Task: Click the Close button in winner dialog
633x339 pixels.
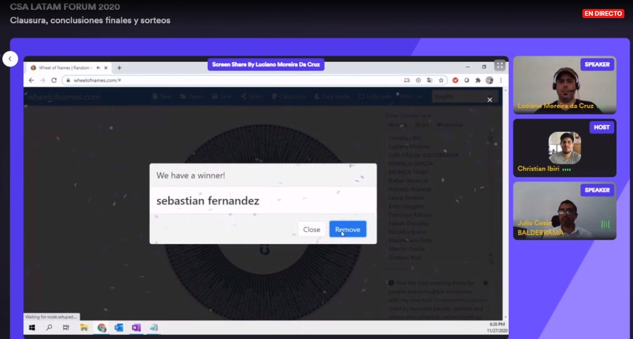Action: 311,229
